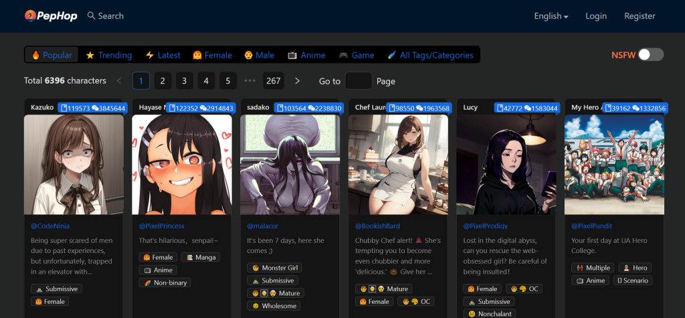
Task: Click Hayase chat count 2914843 icon
Action: [x=203, y=108]
